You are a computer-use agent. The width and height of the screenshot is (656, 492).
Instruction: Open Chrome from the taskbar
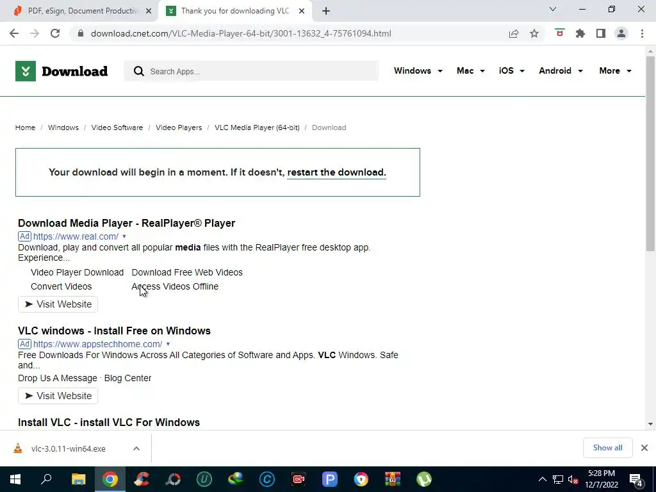tap(110, 479)
